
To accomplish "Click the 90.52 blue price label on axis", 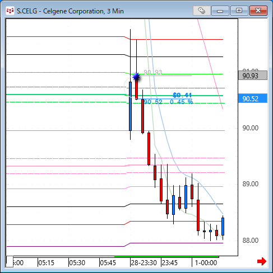I will click(253, 98).
